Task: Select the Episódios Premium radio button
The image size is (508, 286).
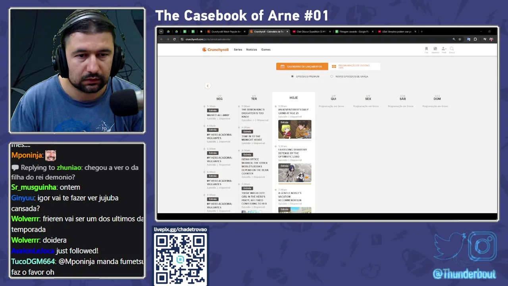Action: (x=292, y=76)
